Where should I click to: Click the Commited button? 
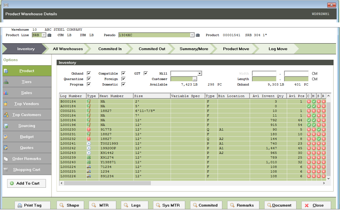pyautogui.click(x=206, y=205)
